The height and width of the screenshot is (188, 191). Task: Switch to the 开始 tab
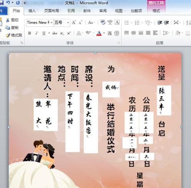[x=16, y=11]
